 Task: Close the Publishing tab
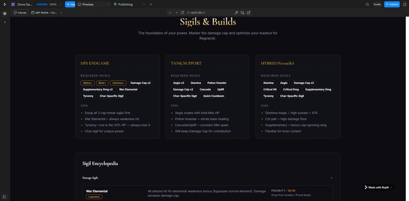click(144, 5)
